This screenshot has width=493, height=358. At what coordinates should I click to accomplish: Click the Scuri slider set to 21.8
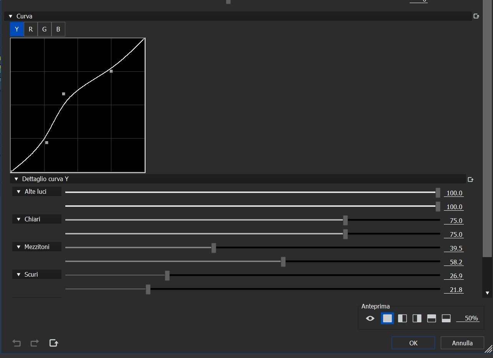click(253, 289)
